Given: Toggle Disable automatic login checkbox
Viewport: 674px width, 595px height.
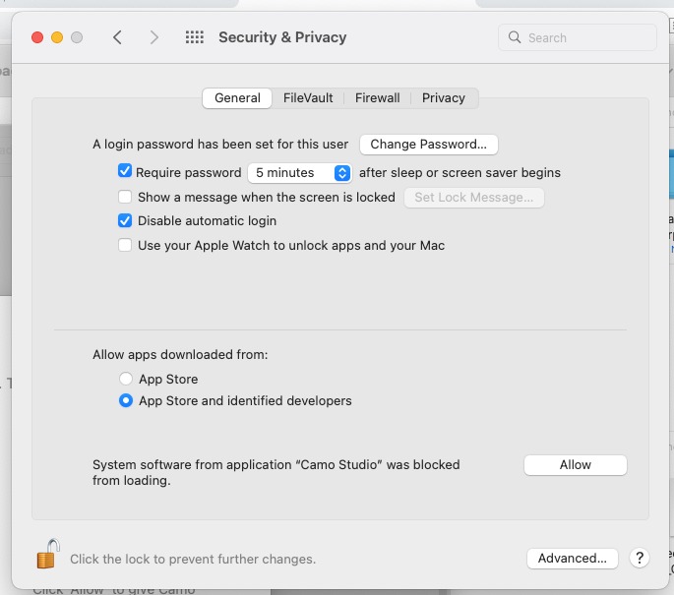Looking at the screenshot, I should pyautogui.click(x=125, y=221).
